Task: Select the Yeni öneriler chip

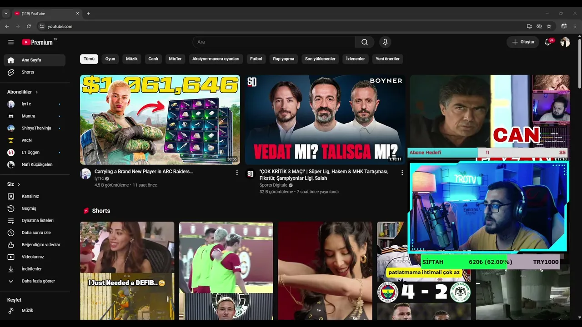Action: tap(388, 59)
